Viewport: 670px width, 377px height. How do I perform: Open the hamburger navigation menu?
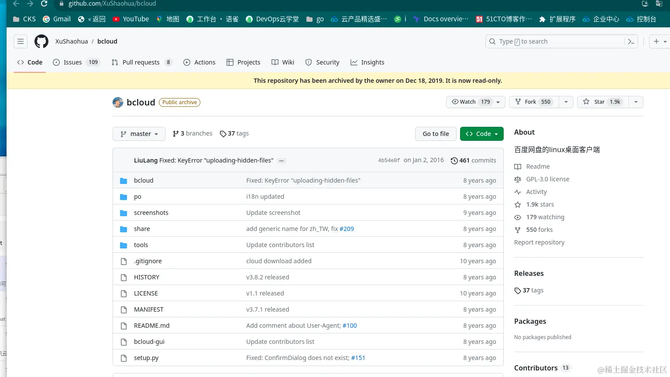coord(21,41)
